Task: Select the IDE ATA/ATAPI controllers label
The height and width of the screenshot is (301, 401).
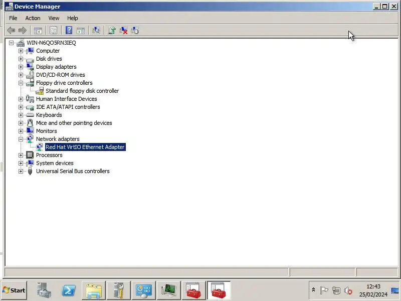Action: tap(68, 107)
